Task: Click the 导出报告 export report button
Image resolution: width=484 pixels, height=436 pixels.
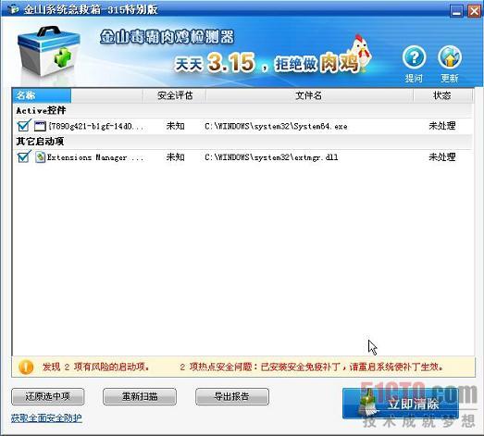Action: [232, 396]
